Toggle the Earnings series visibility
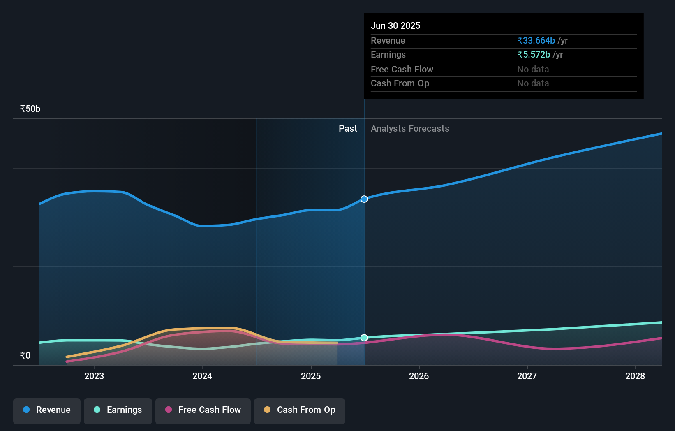 click(x=118, y=411)
